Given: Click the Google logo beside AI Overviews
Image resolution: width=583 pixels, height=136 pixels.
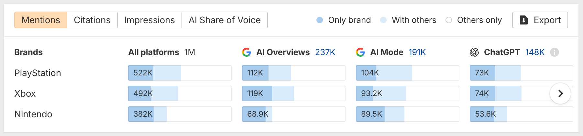Looking at the screenshot, I should 247,52.
